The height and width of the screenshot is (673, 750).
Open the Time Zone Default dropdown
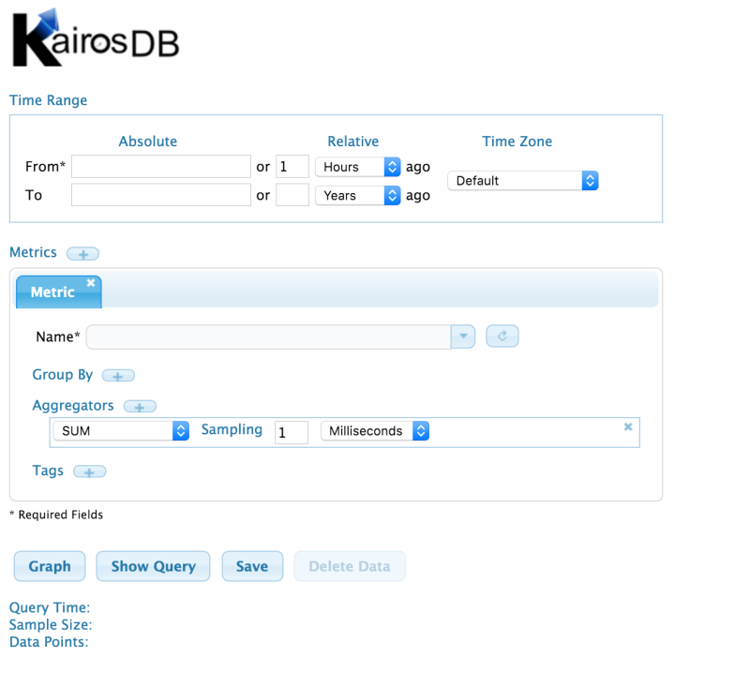523,181
